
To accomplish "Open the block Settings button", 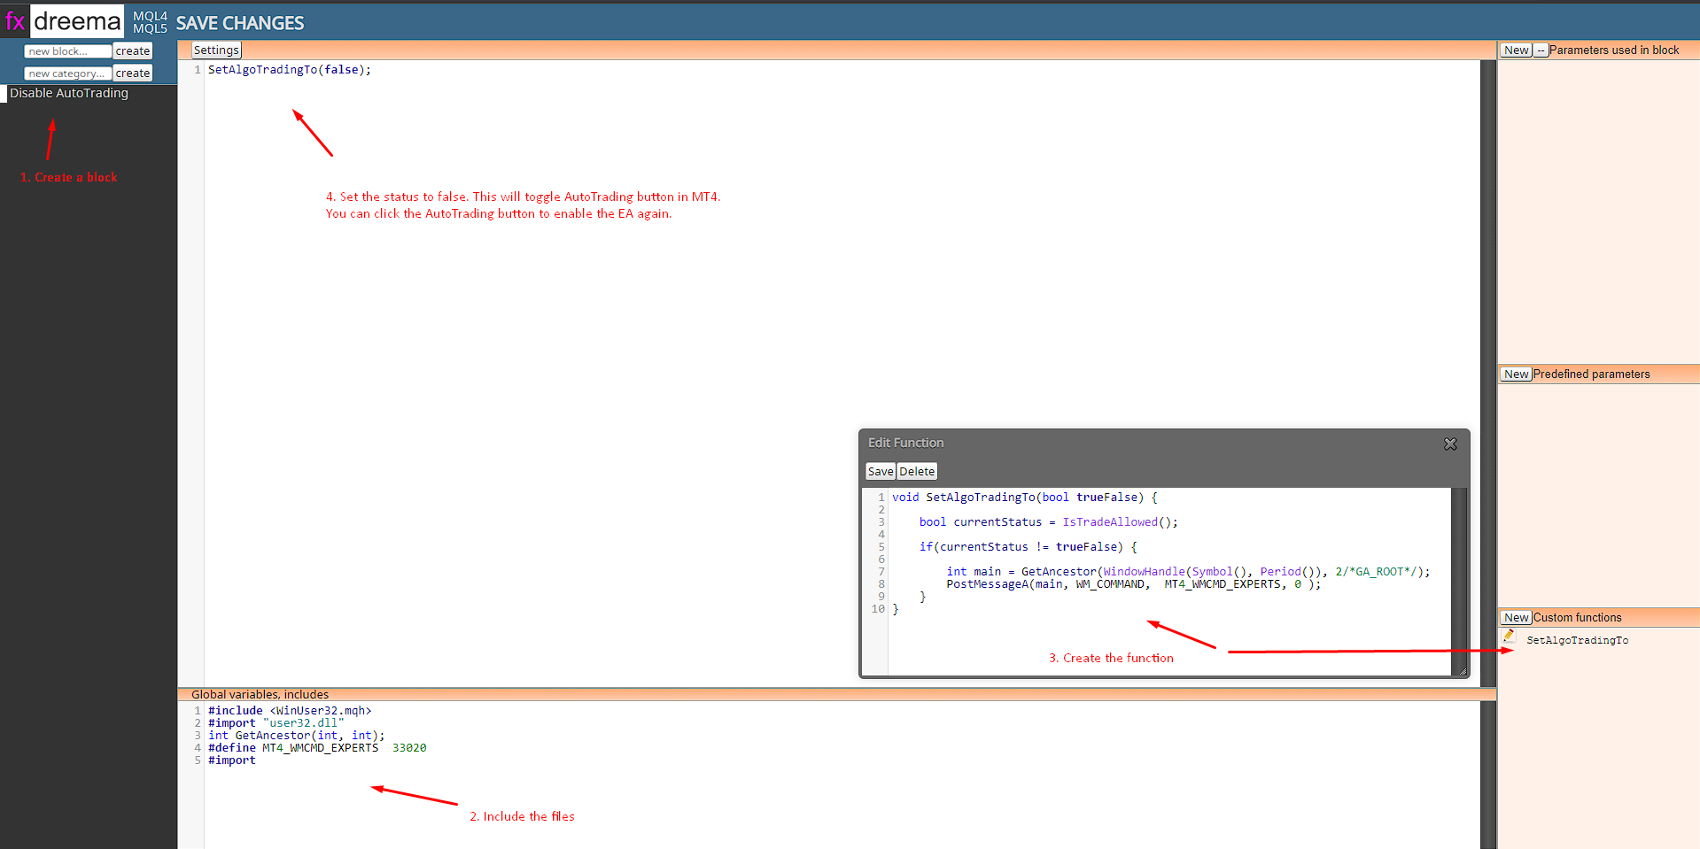I will 216,50.
